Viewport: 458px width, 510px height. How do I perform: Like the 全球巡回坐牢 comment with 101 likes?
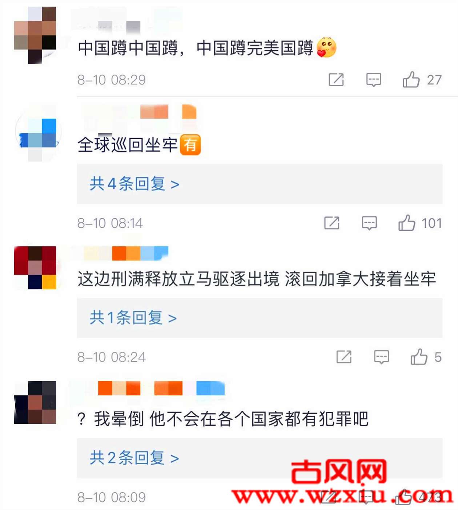click(407, 223)
